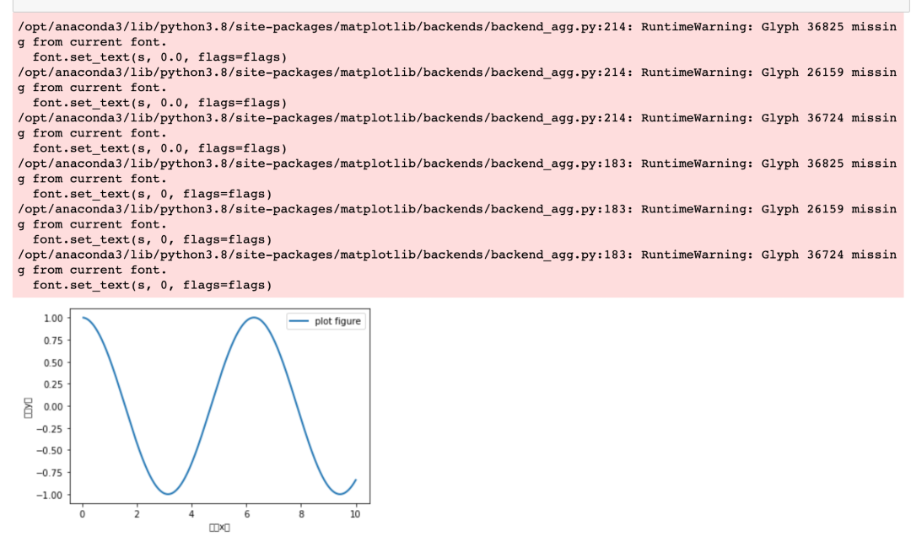Click the y-axis tick label −1.00

pos(50,495)
